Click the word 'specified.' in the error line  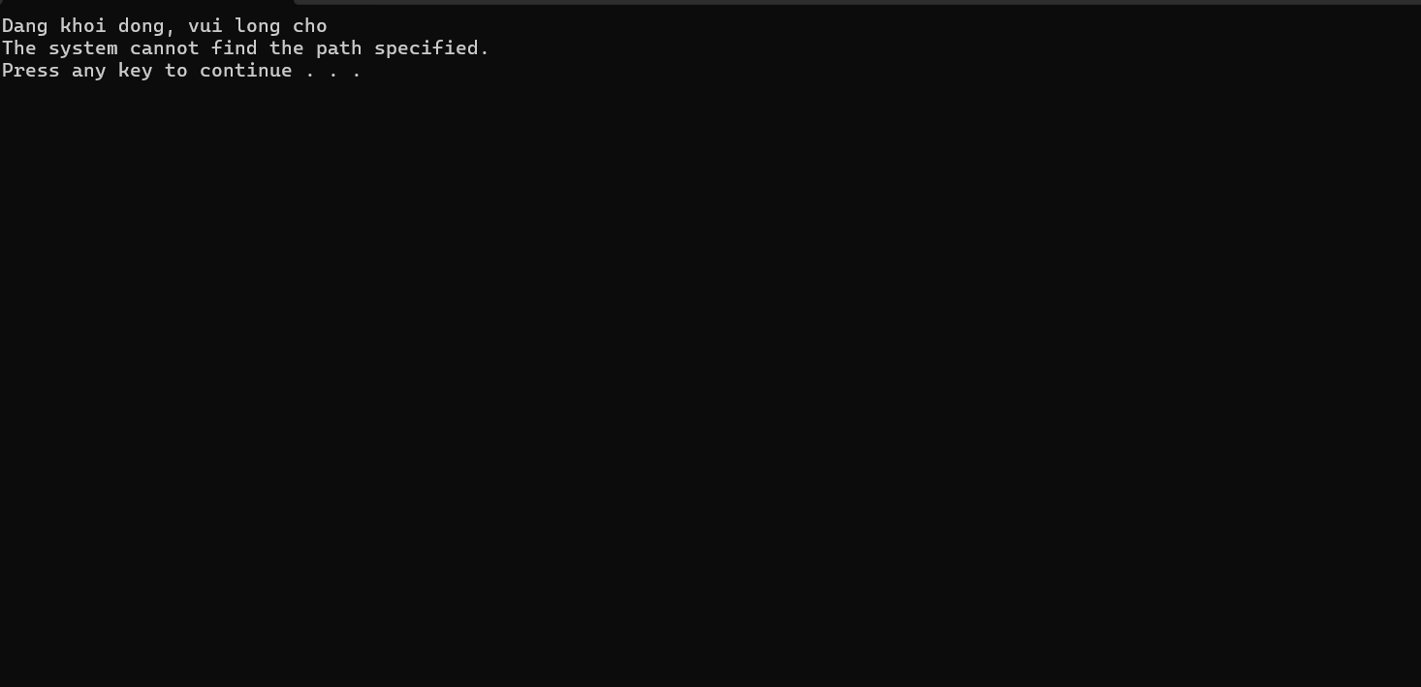pyautogui.click(x=431, y=49)
